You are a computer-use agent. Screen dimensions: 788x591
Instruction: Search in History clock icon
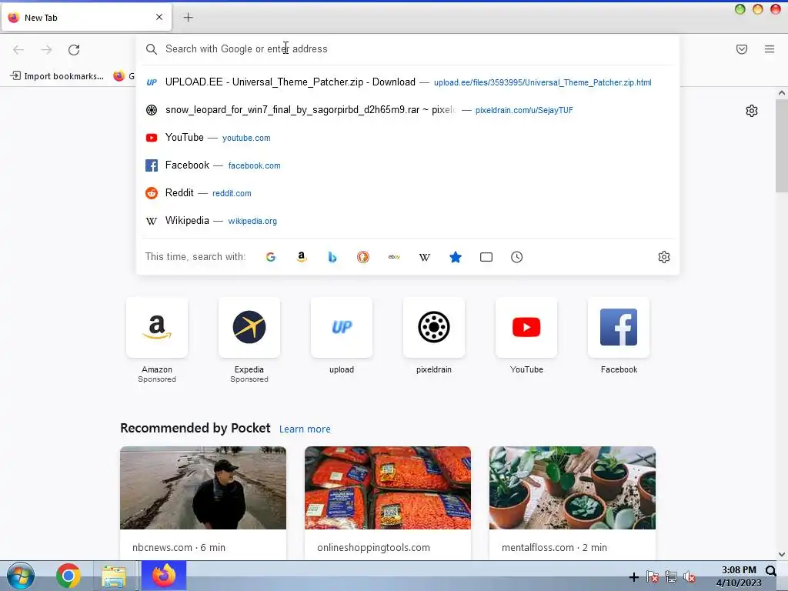pos(516,257)
